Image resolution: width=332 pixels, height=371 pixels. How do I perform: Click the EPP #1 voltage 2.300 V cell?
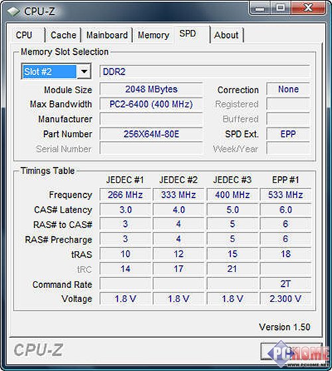[286, 299]
